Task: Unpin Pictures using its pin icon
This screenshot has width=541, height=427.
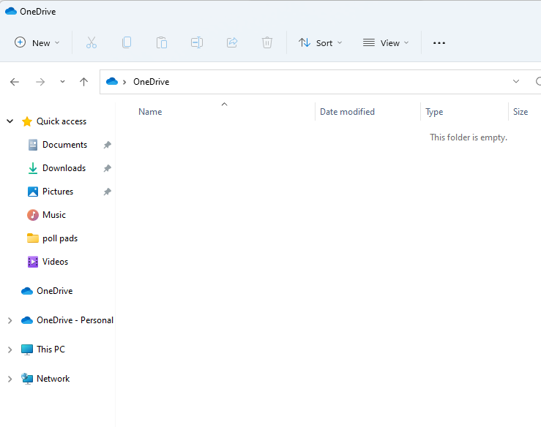Action: (x=108, y=192)
